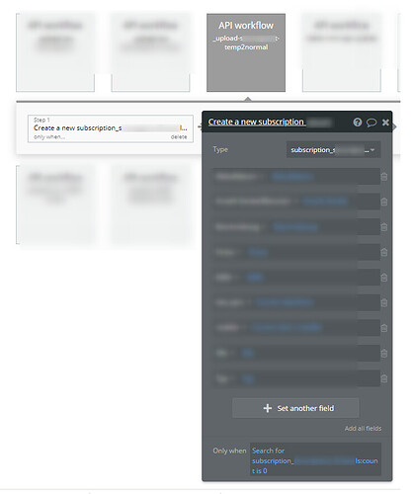This screenshot has height=494, width=414.
Task: Delete the fourth field row via trash icon
Action: [384, 252]
